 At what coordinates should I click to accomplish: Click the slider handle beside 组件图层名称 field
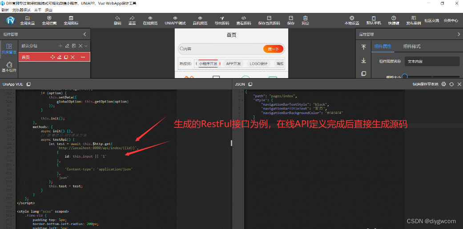pos(405,77)
